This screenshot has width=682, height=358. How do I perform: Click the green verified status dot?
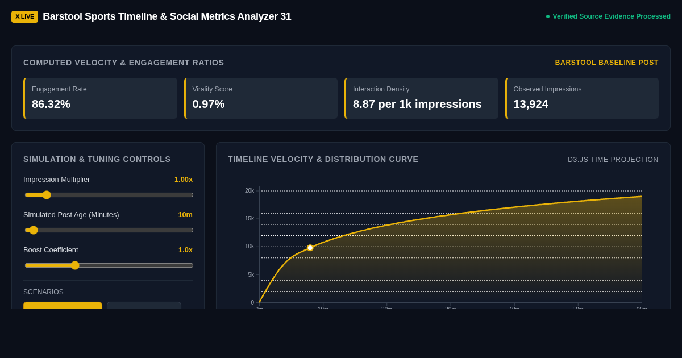pos(548,16)
